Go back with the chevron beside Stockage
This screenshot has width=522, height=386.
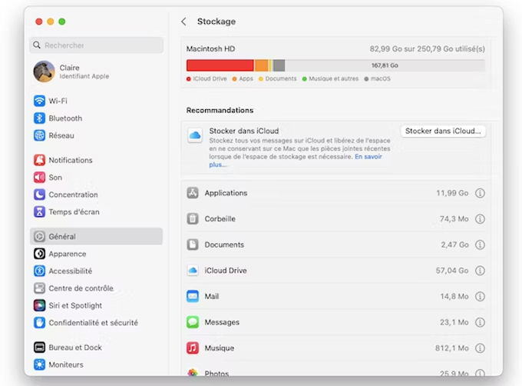183,22
